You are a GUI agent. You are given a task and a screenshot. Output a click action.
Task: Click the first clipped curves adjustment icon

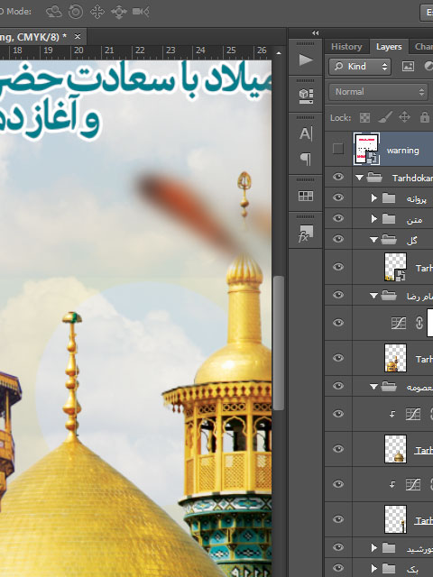413,415
